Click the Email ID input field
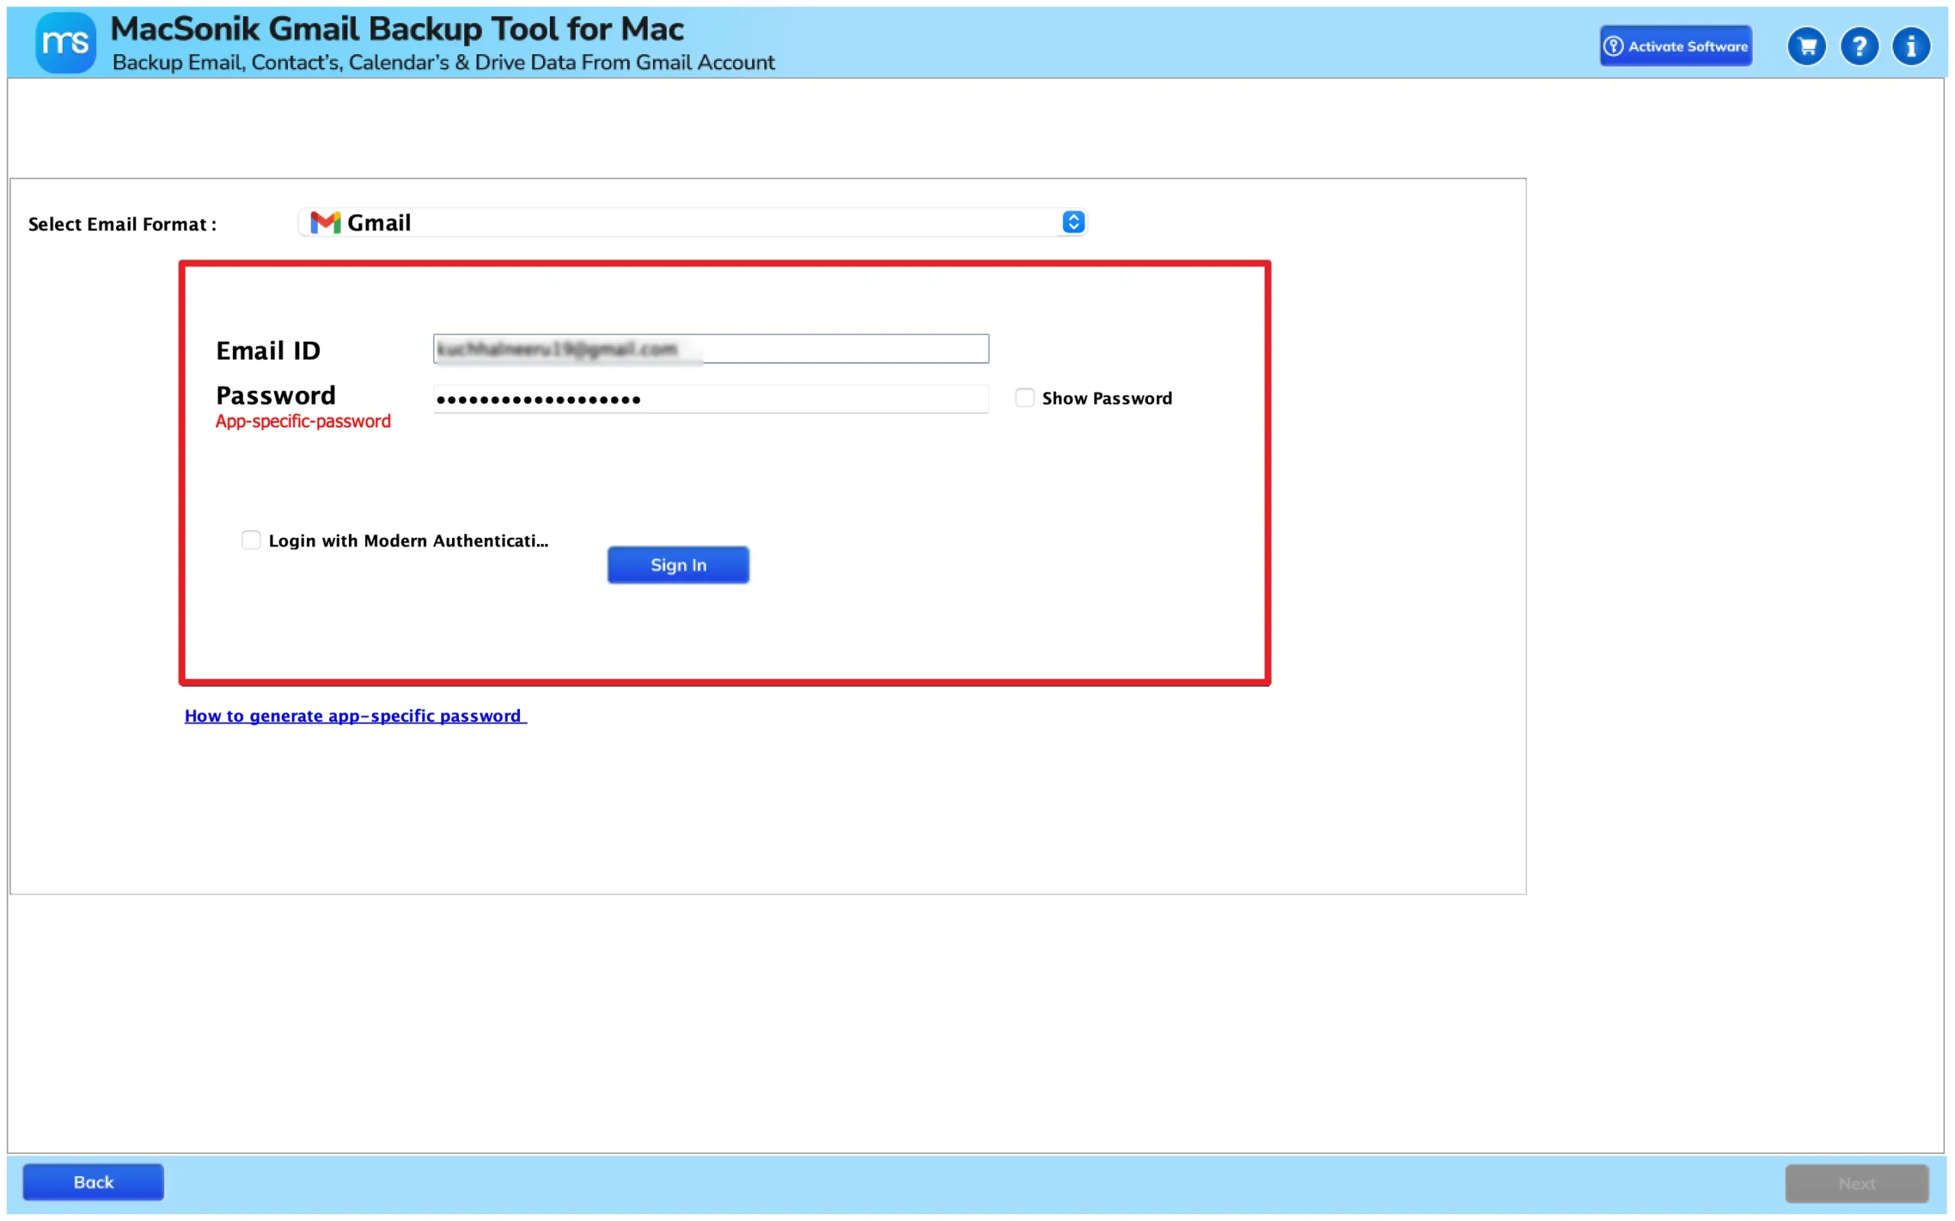Viewport: 1955px width, 1221px height. (x=711, y=349)
